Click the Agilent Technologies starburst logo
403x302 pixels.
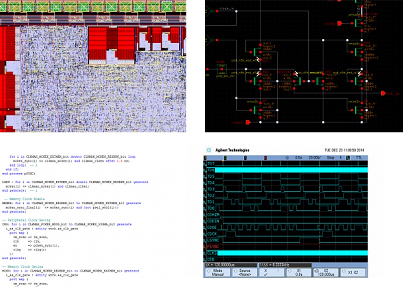coord(208,150)
